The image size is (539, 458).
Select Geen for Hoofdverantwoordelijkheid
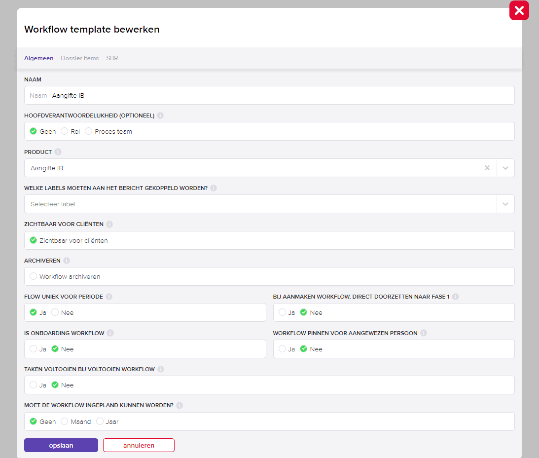point(34,131)
